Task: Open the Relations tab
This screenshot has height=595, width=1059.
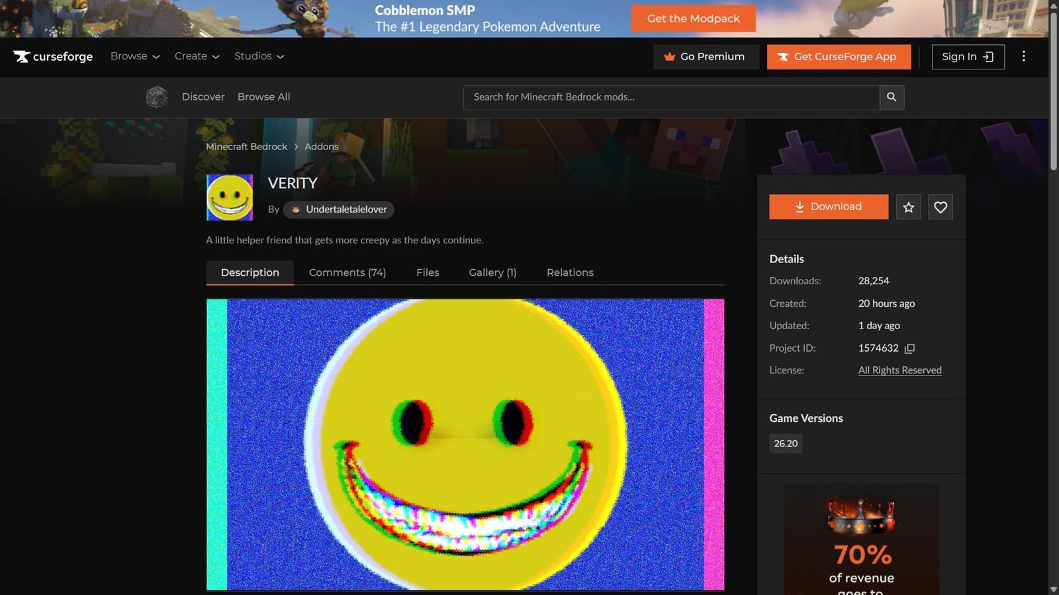Action: click(570, 272)
